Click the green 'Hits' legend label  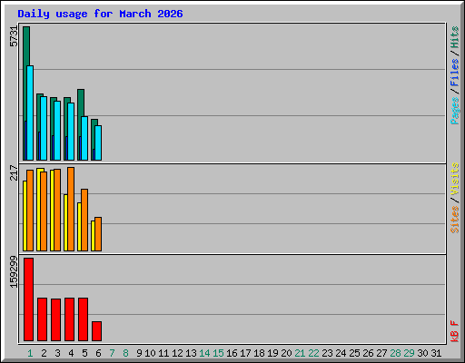pyautogui.click(x=455, y=37)
